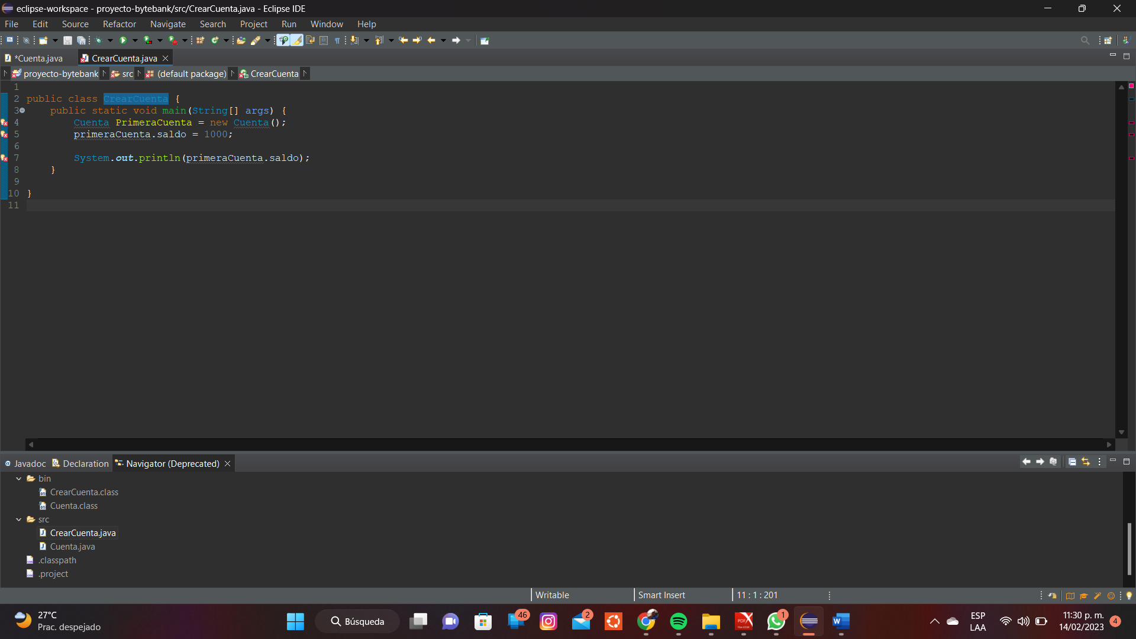Navigate Back with yellow left arrow

pyautogui.click(x=431, y=40)
